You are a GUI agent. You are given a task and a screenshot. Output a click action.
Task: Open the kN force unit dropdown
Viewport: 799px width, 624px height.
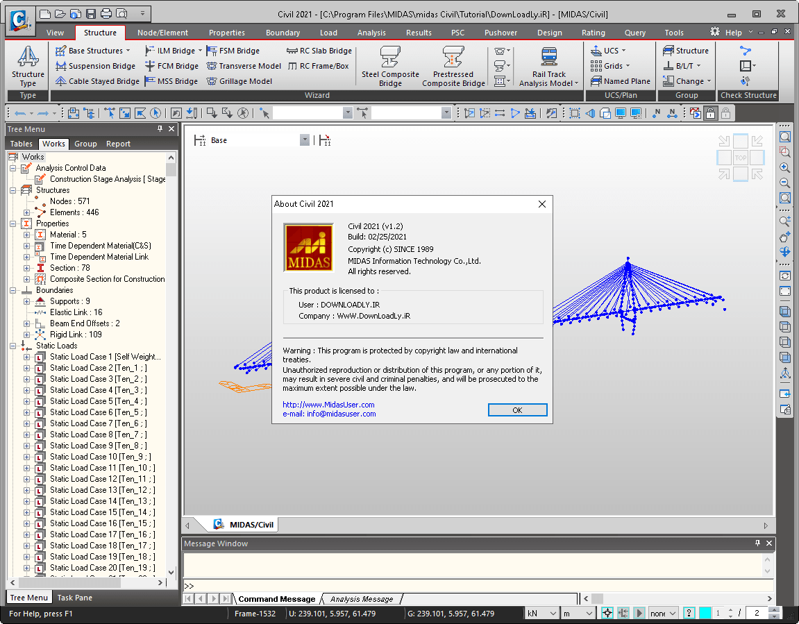[541, 614]
